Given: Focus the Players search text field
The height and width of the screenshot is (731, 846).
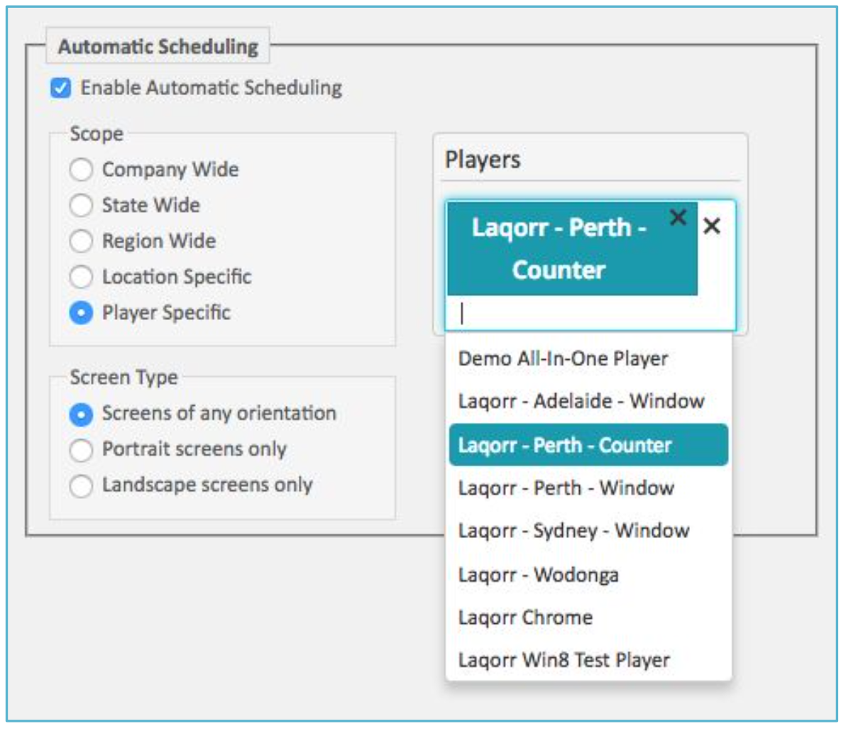Looking at the screenshot, I should [590, 313].
